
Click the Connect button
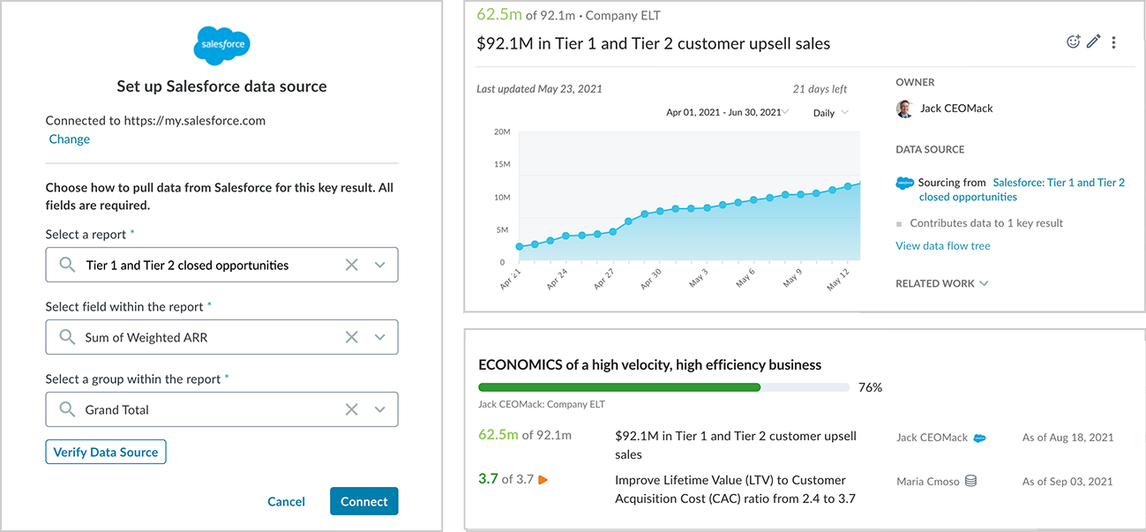tap(364, 501)
